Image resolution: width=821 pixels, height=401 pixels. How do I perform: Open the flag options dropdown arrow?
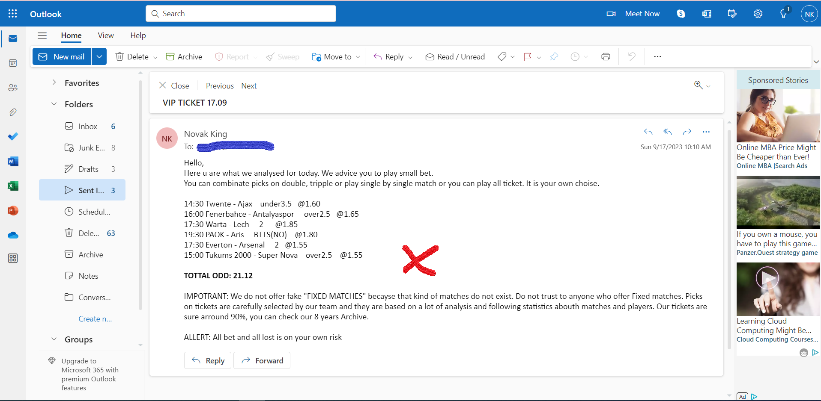coord(539,57)
